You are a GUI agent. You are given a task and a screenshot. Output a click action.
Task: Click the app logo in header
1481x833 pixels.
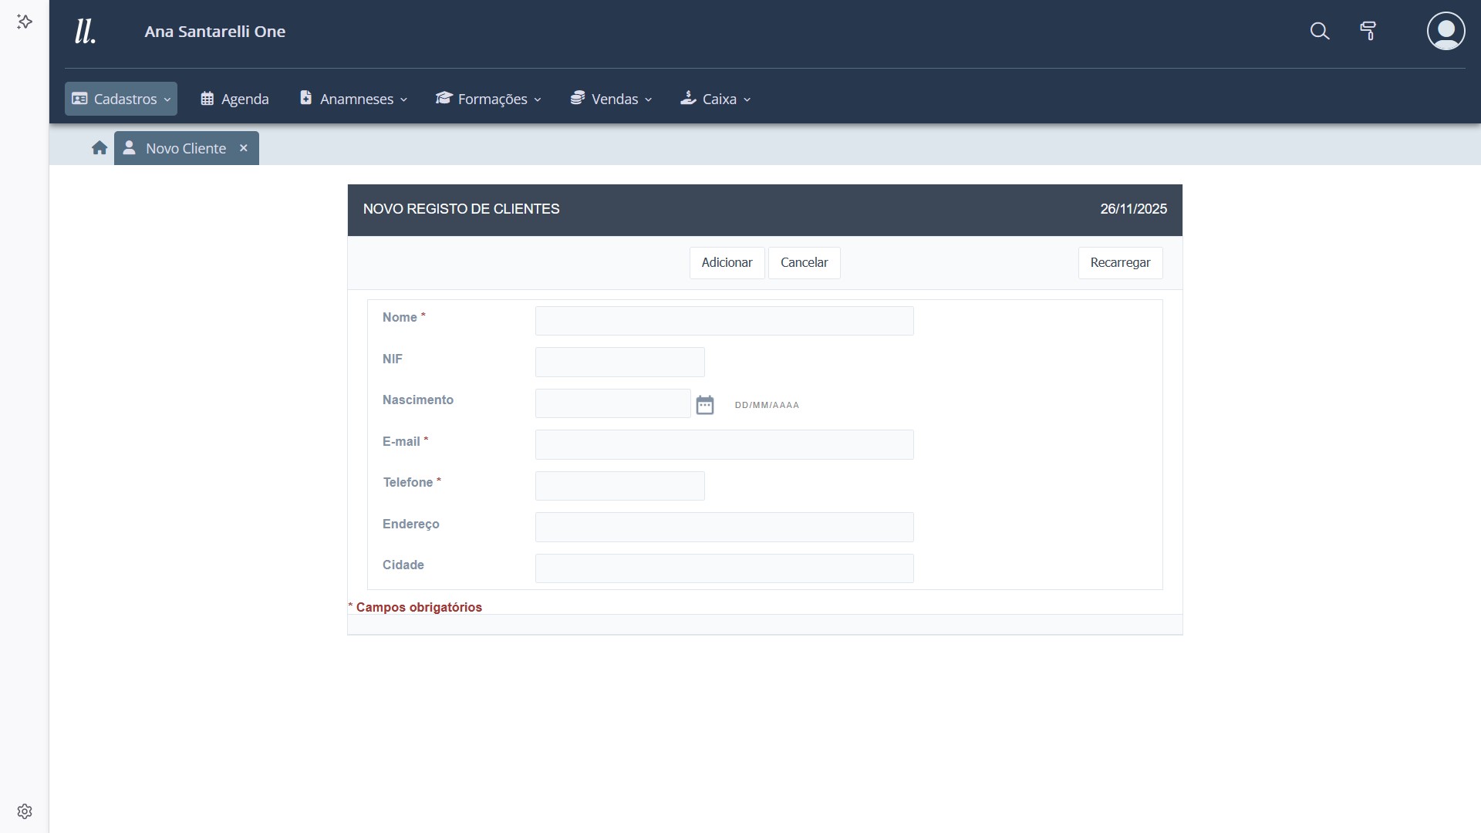[85, 32]
